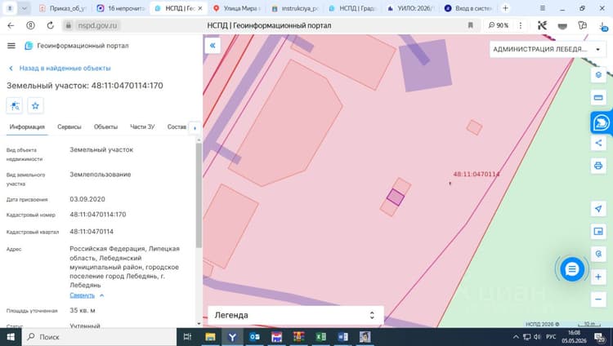Open a new browser tab
Screen dimensions: 613x346
(505, 8)
